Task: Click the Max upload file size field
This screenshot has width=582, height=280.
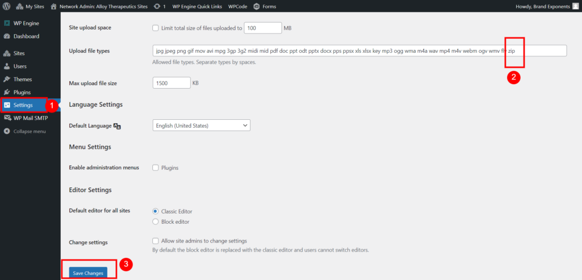Action: click(171, 83)
